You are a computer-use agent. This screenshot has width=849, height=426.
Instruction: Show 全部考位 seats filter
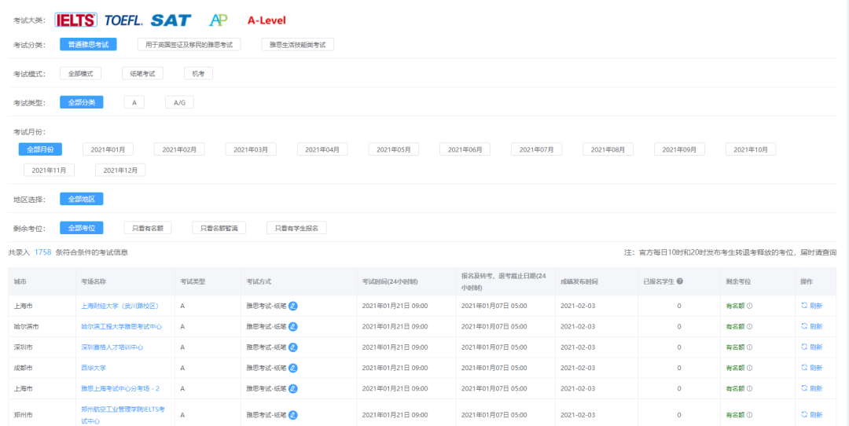point(82,228)
